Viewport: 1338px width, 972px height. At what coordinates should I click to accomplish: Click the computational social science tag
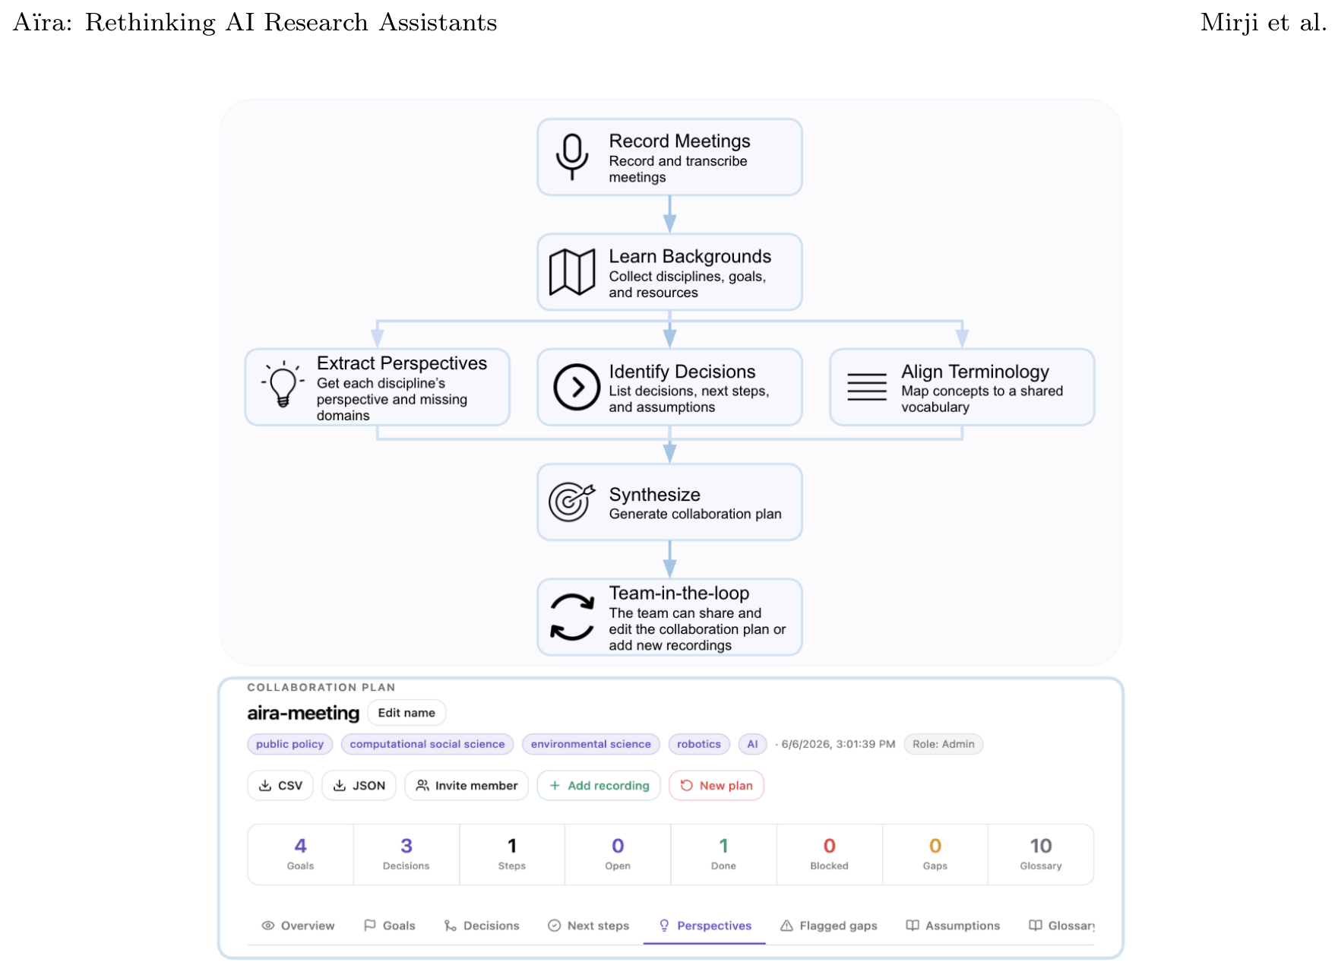coord(427,744)
